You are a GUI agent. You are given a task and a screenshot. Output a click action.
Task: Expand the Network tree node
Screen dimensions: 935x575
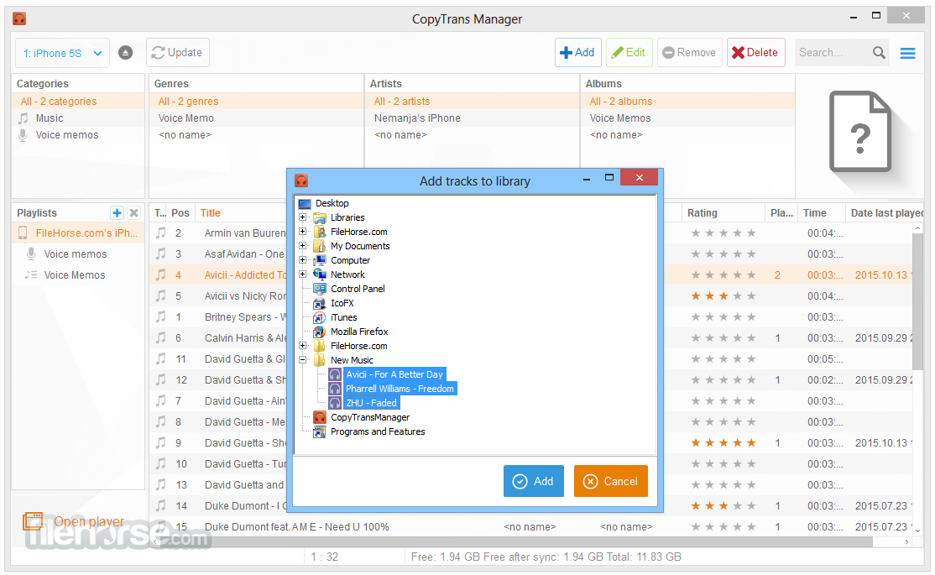(x=302, y=274)
